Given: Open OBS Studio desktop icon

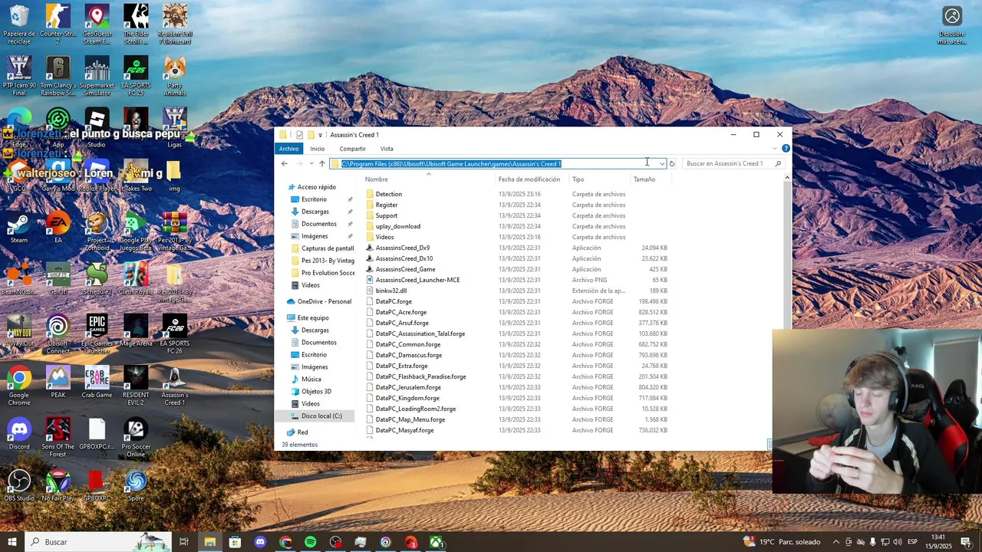Looking at the screenshot, I should point(19,485).
